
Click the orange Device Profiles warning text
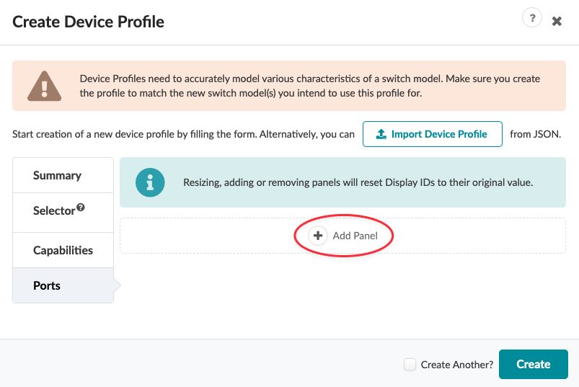point(309,86)
